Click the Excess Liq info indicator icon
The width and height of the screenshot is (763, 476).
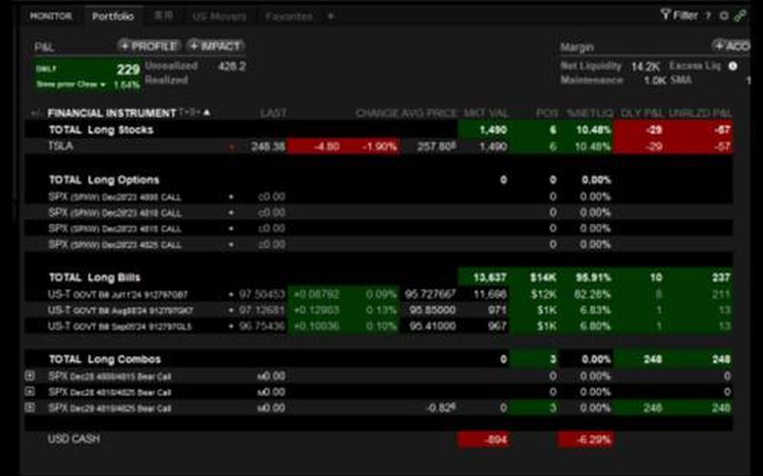(x=732, y=66)
